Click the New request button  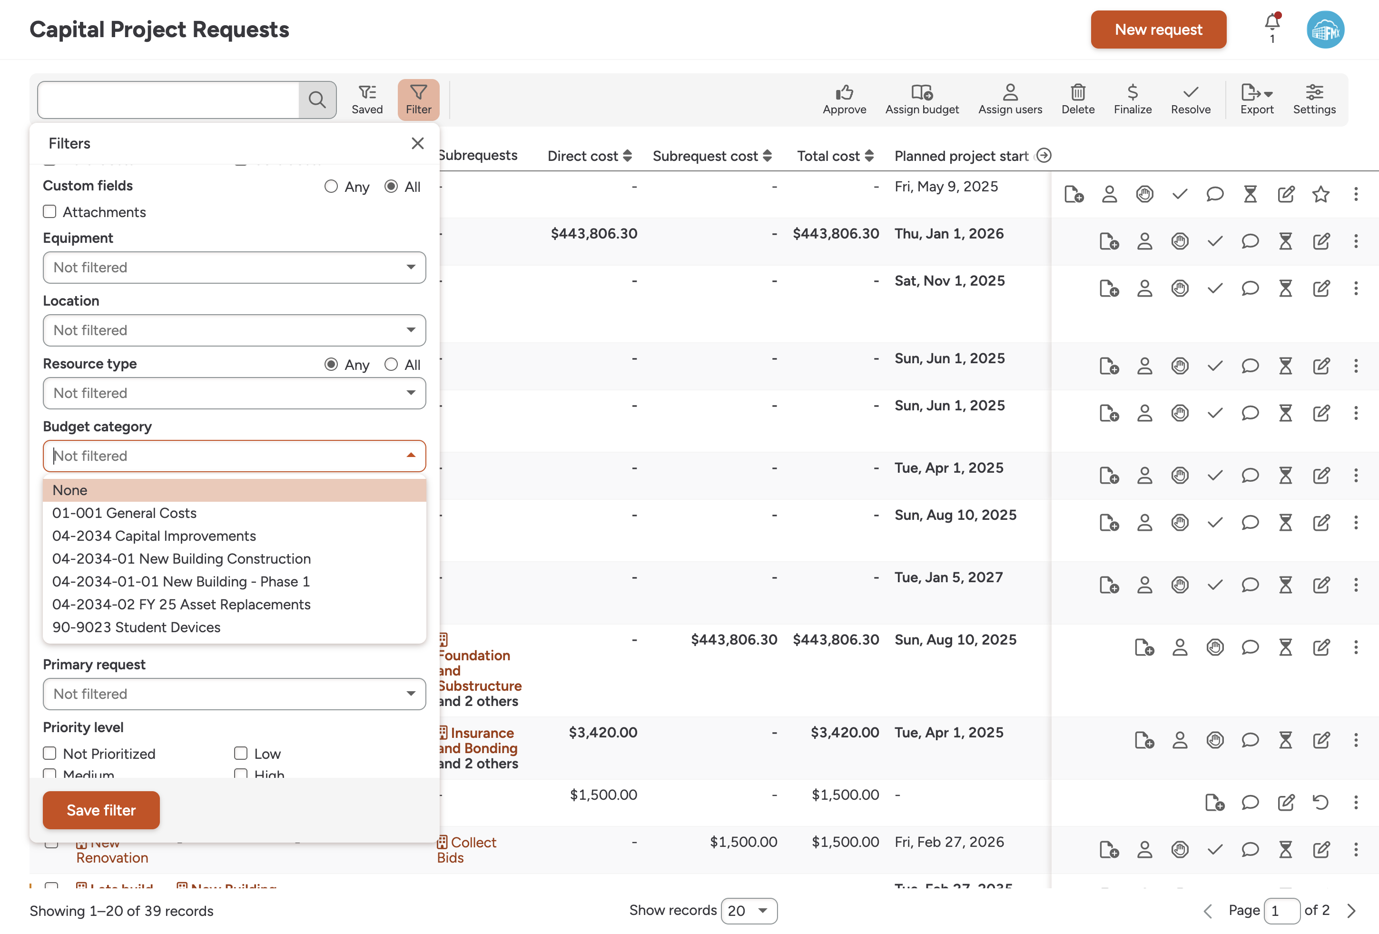click(x=1158, y=30)
